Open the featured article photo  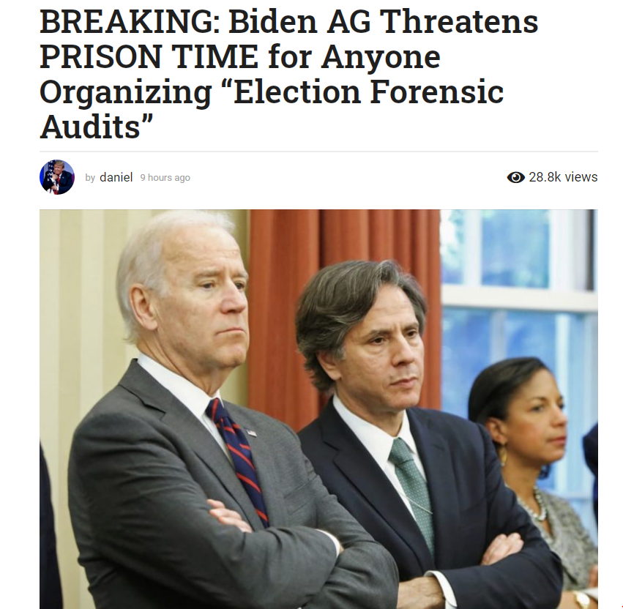tap(318, 409)
